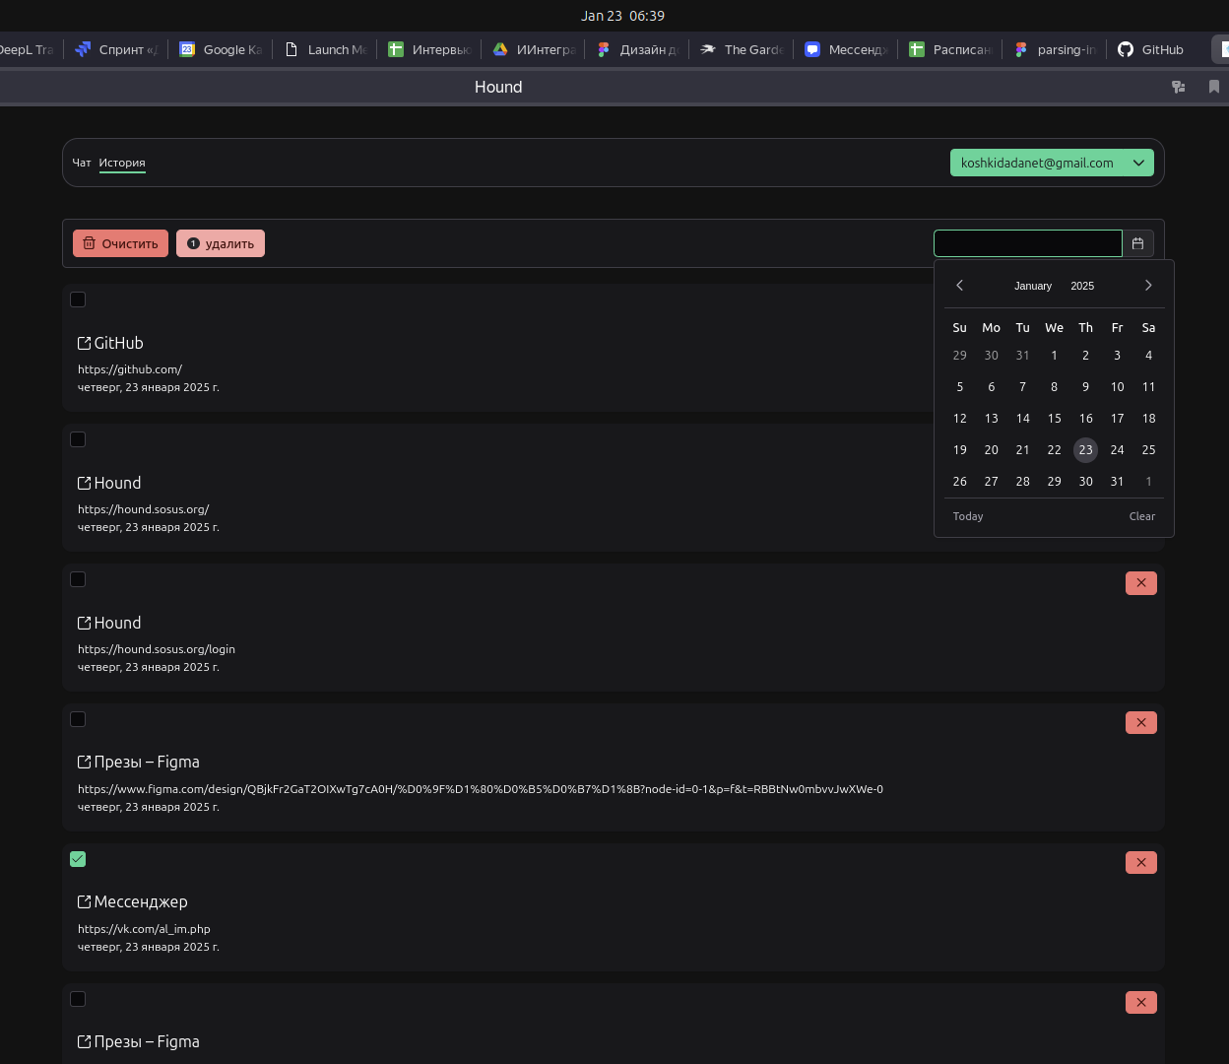Click Clear in the calendar footer
Screen dimensions: 1229x1064
pyautogui.click(x=1142, y=516)
